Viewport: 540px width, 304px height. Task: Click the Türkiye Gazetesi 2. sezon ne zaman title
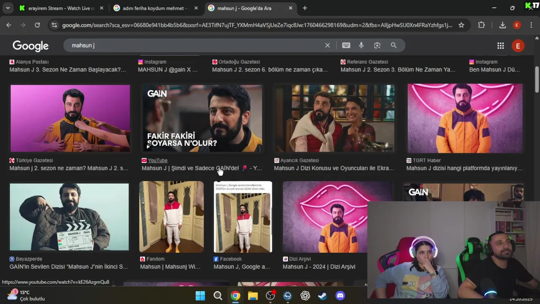point(69,168)
